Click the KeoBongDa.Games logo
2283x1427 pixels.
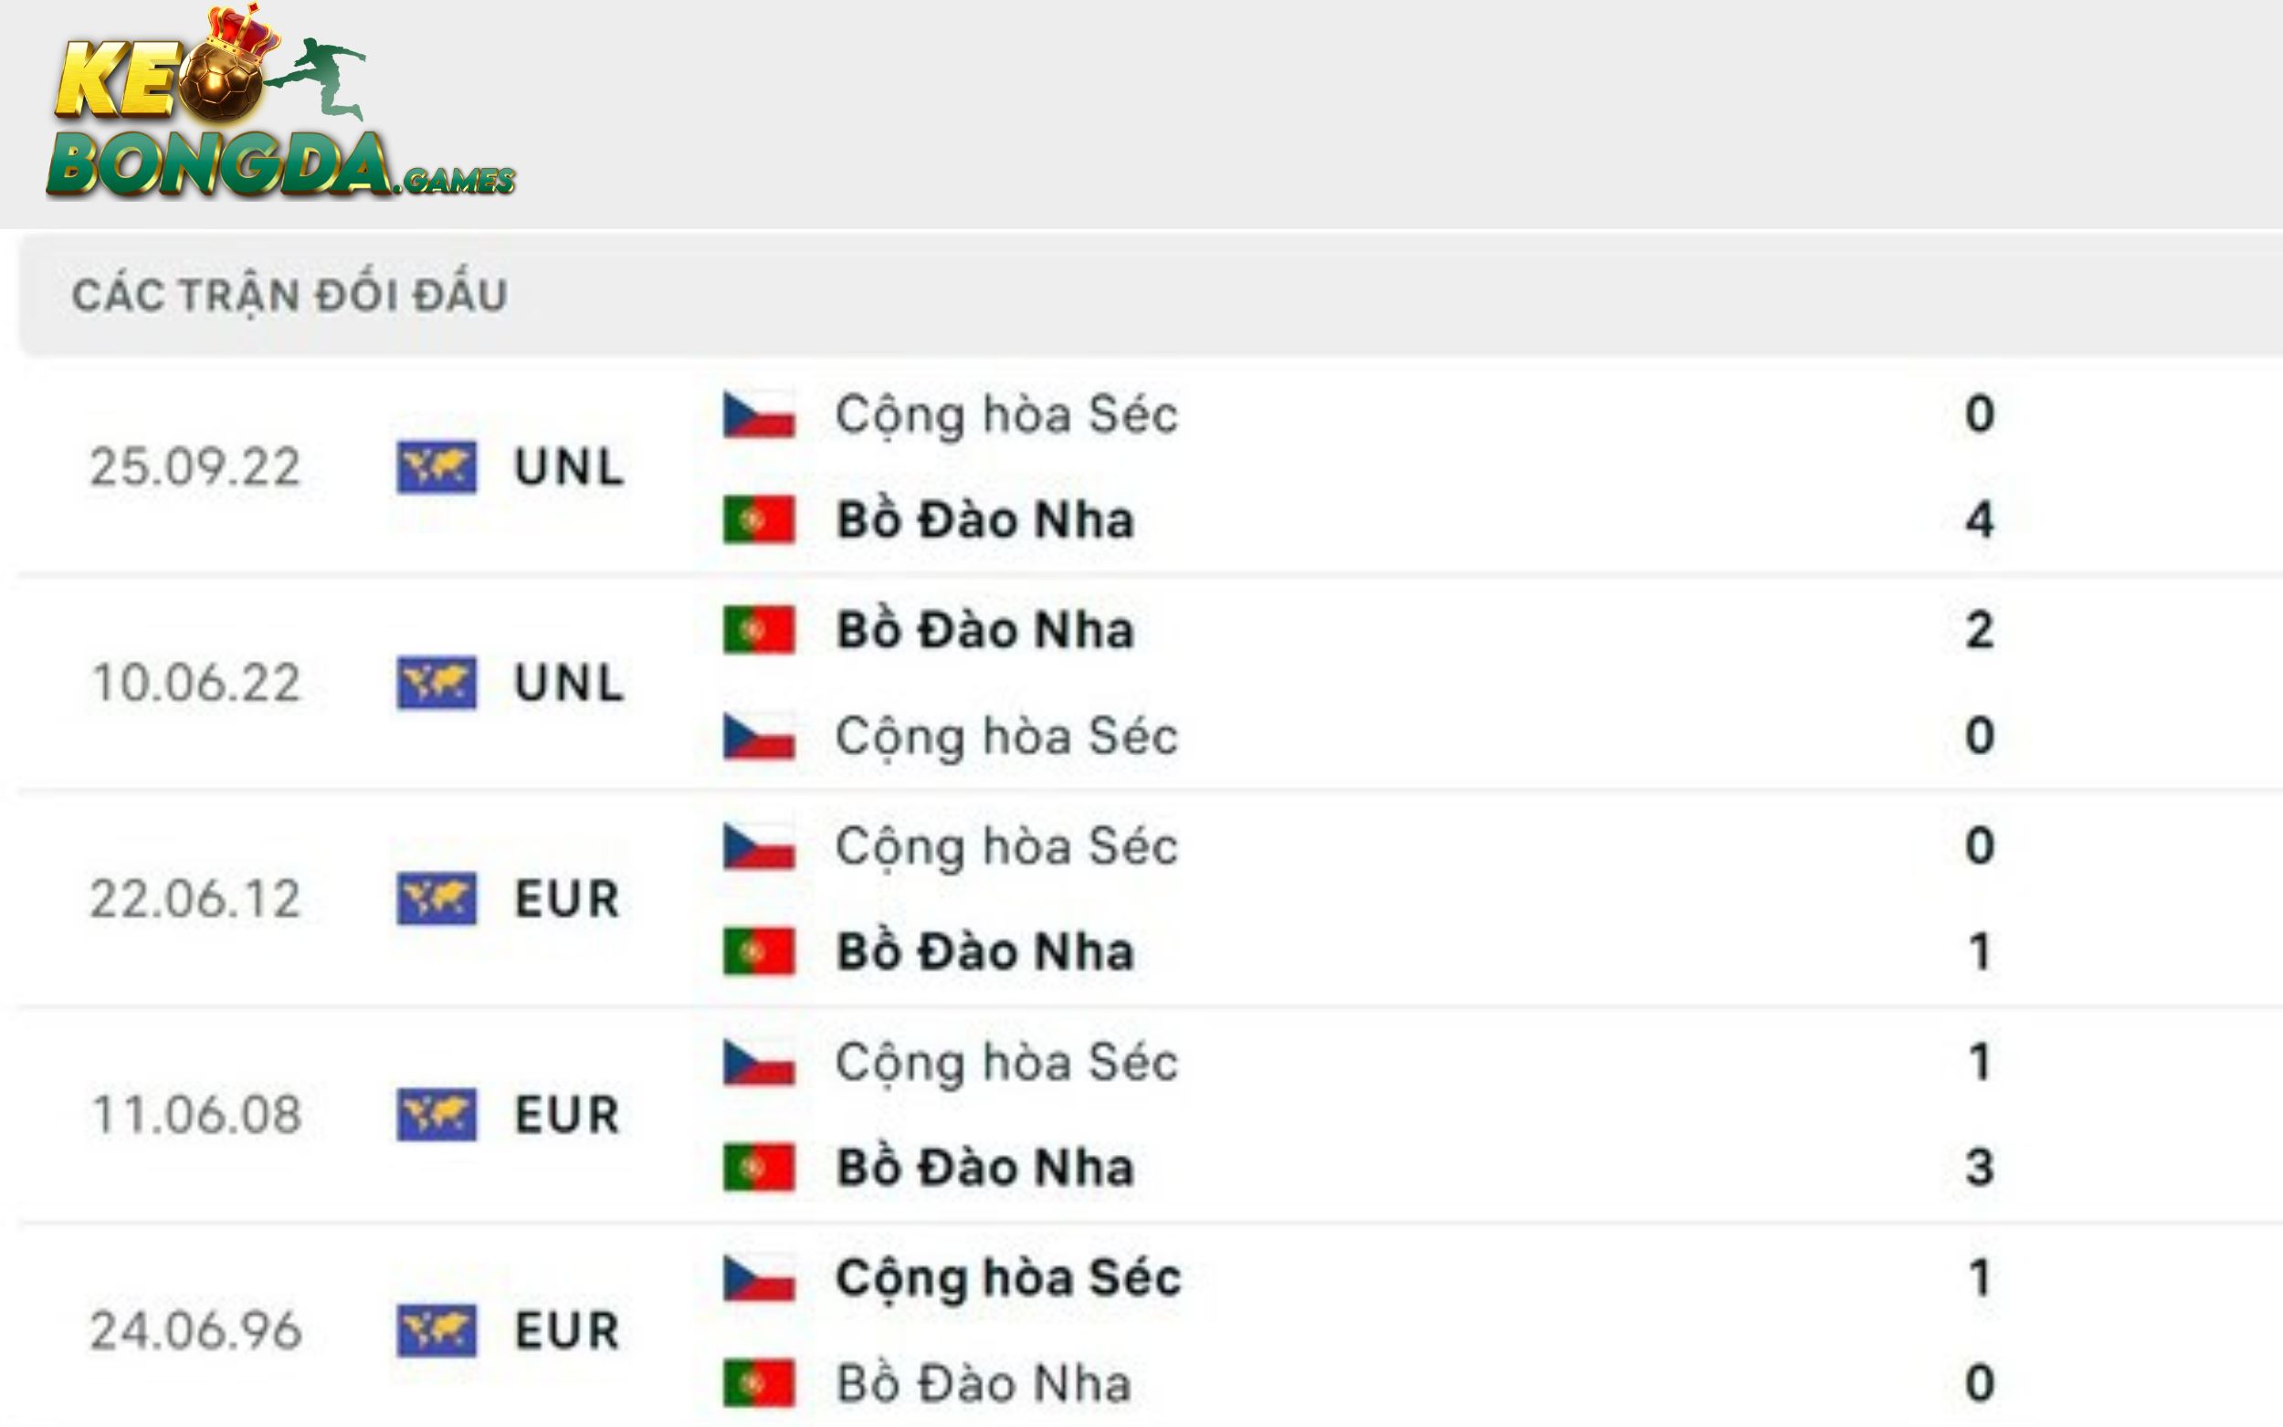point(283,104)
